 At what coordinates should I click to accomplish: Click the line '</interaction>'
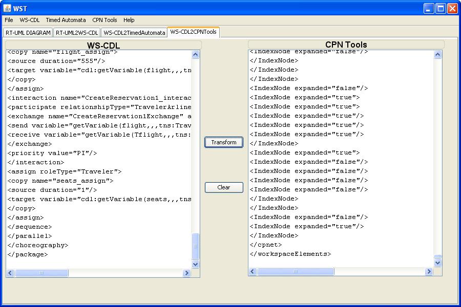[36, 162]
